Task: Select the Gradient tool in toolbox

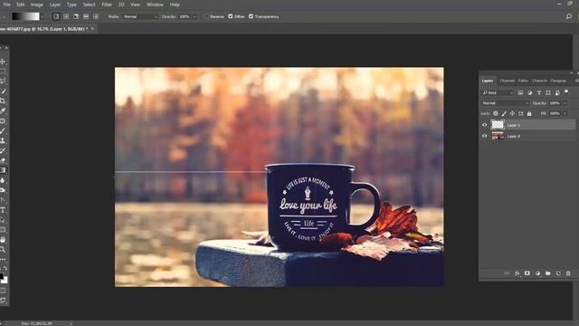Action: point(3,170)
